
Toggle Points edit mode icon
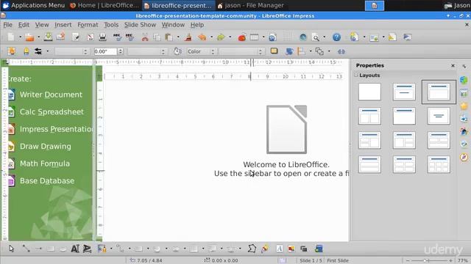pyautogui.click(x=252, y=249)
